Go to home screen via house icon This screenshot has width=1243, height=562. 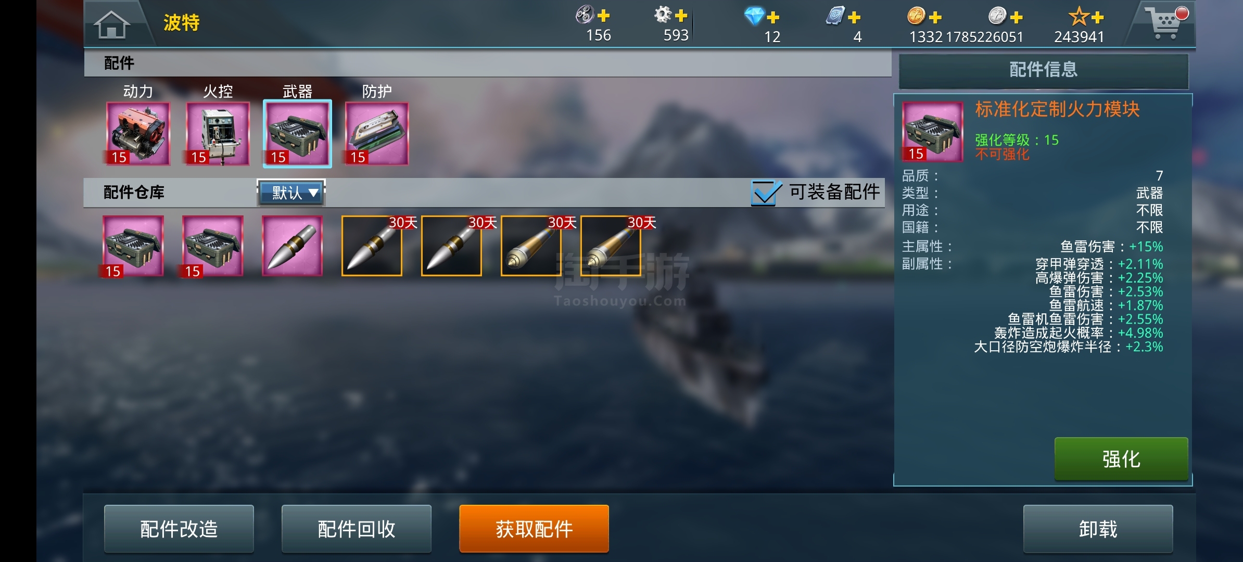[x=111, y=24]
